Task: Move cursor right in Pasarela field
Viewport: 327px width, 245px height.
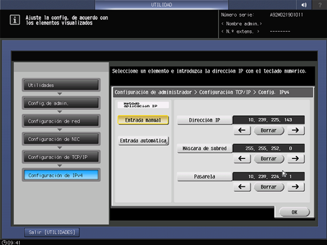Action: click(295, 187)
